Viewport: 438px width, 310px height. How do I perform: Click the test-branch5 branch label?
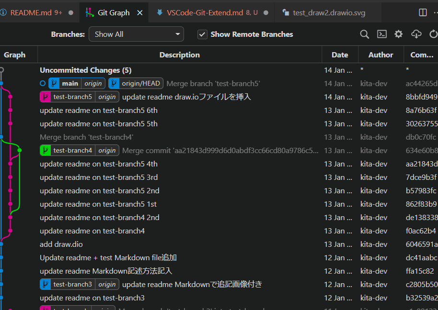pos(73,96)
